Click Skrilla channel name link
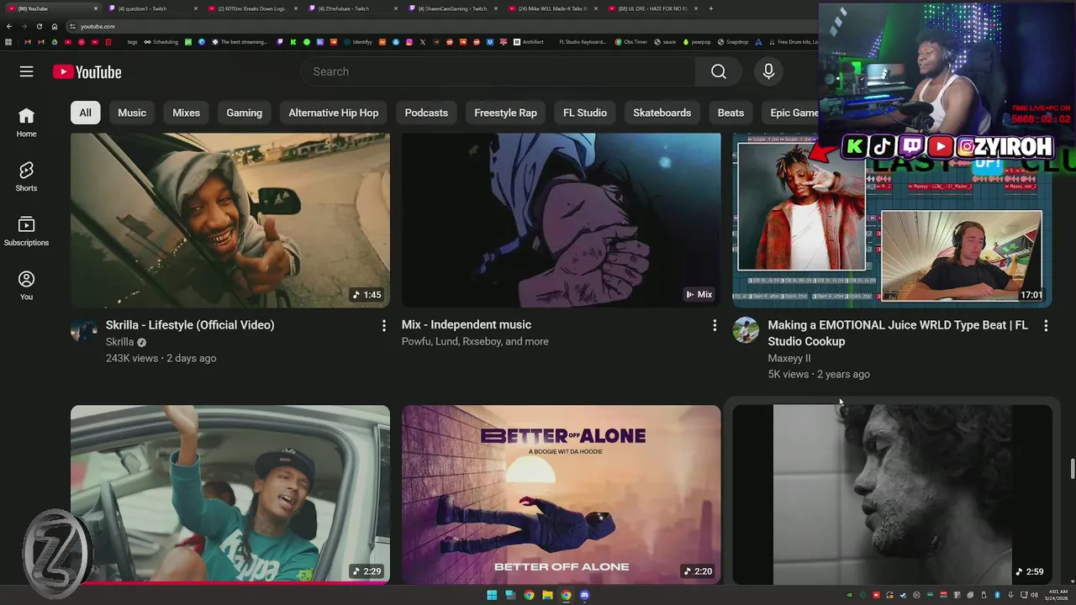This screenshot has width=1076, height=605. [x=119, y=342]
